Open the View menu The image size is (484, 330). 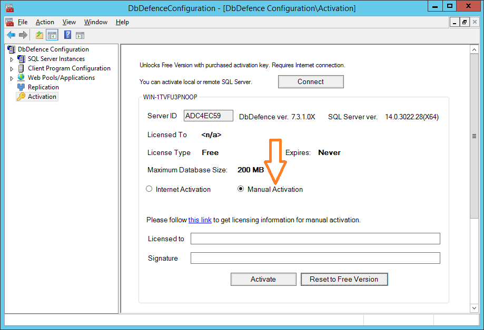point(69,22)
